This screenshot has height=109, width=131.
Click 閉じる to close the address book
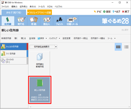(23, 38)
